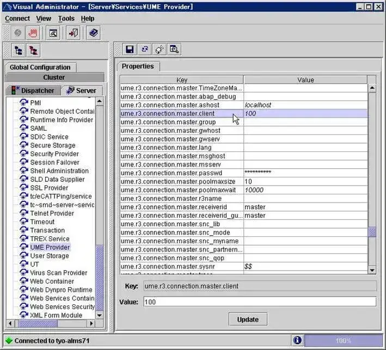This screenshot has height=350, width=386.
Task: Open the Help menu
Action: [88, 19]
